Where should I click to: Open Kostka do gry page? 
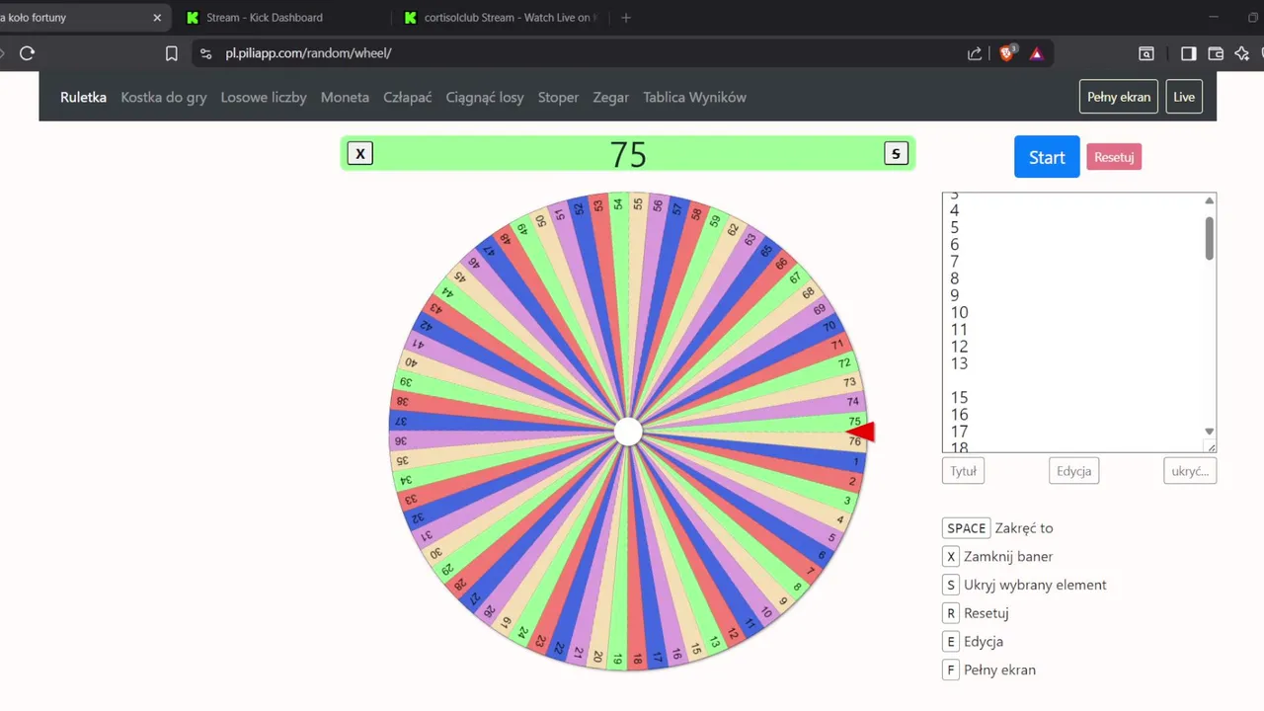click(x=164, y=97)
